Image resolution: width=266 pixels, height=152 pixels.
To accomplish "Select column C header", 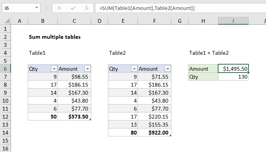I will tap(74, 21).
